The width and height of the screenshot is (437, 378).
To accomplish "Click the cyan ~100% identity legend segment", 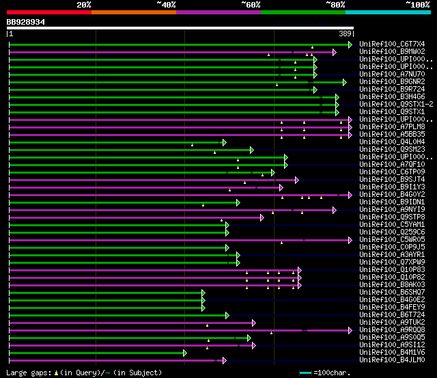I will (389, 12).
